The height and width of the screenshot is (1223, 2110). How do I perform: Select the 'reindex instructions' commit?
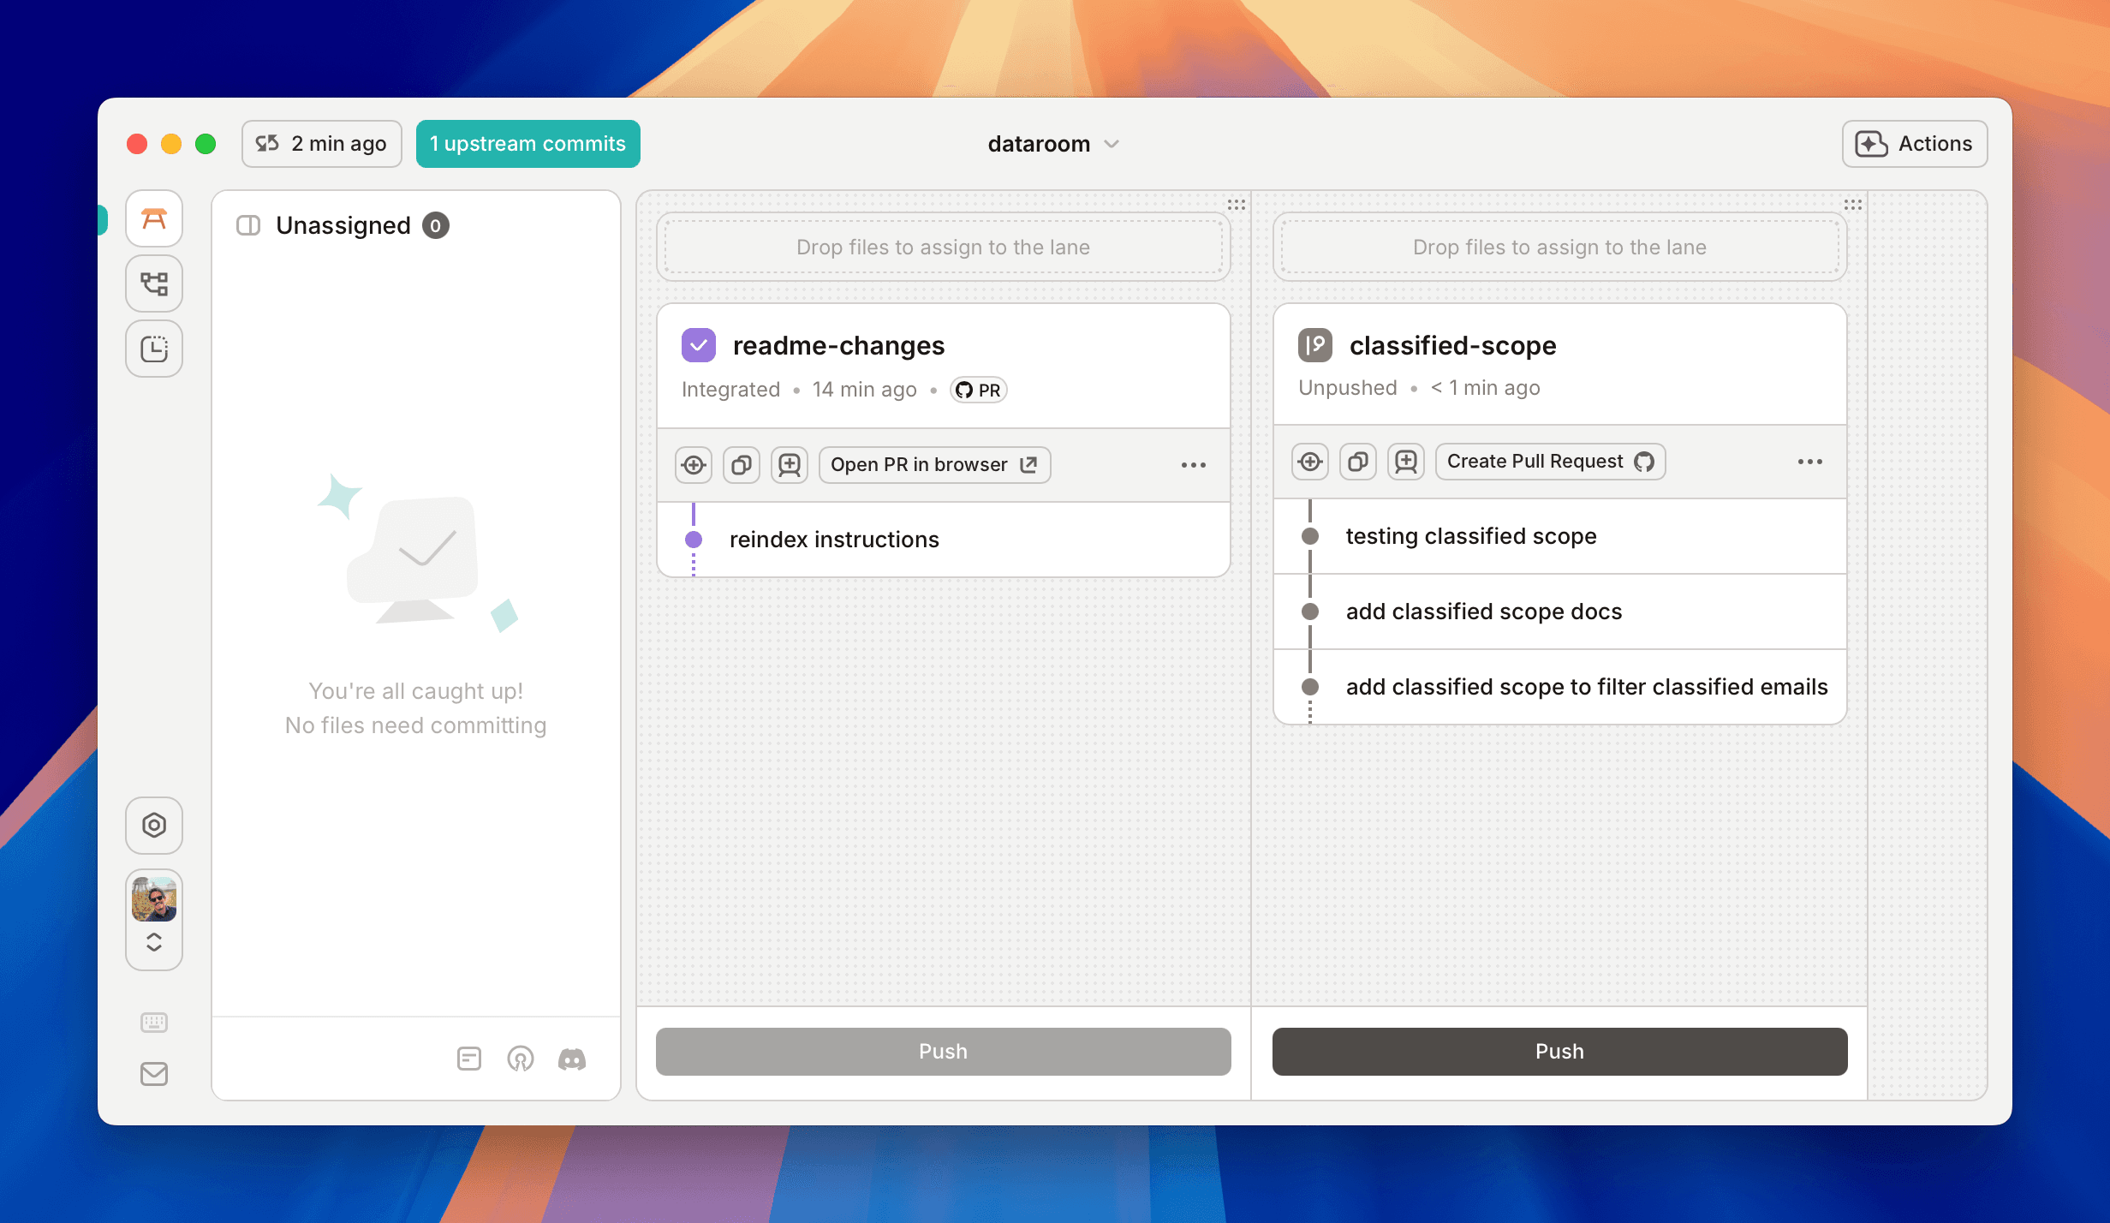(x=834, y=540)
